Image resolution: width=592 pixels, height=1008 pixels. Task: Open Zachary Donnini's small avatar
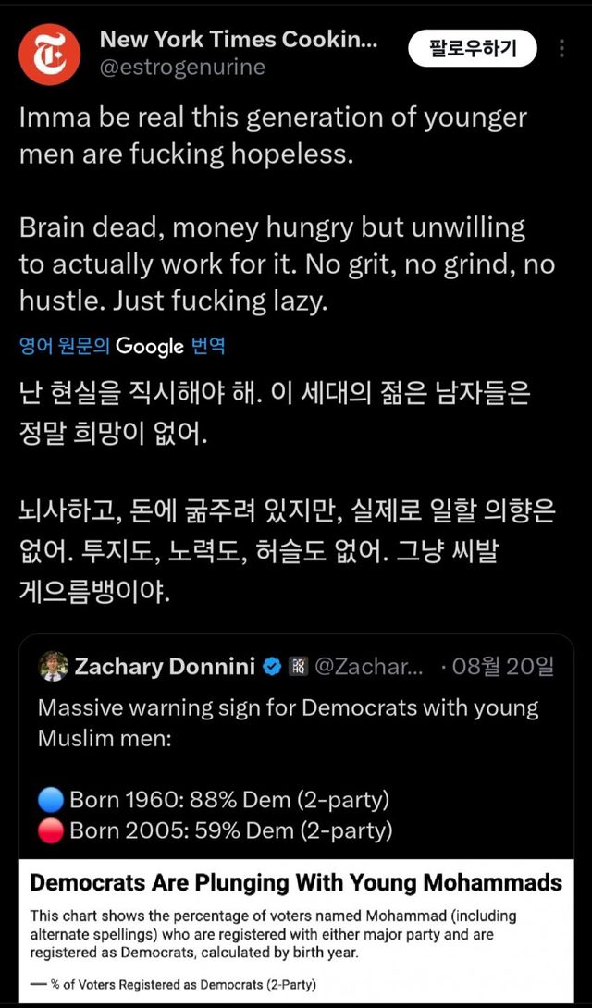tap(53, 666)
